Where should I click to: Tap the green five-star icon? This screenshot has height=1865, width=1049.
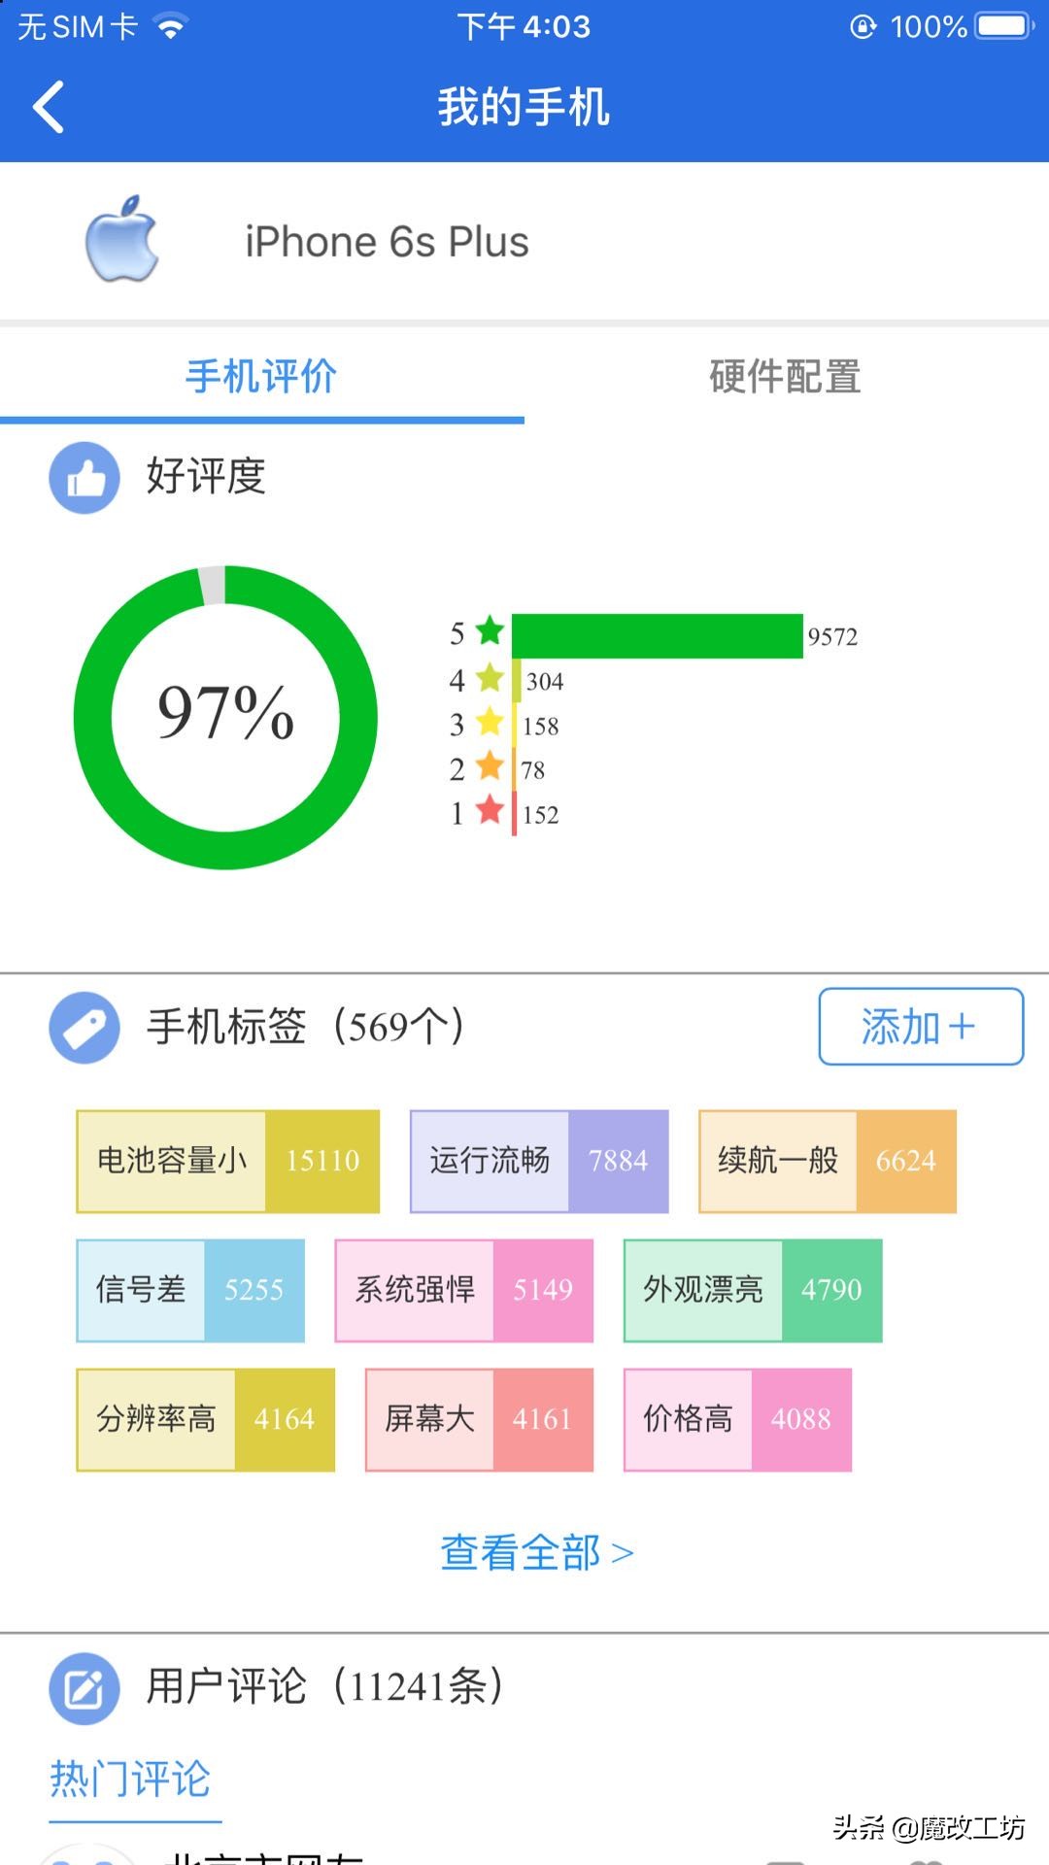coord(490,631)
